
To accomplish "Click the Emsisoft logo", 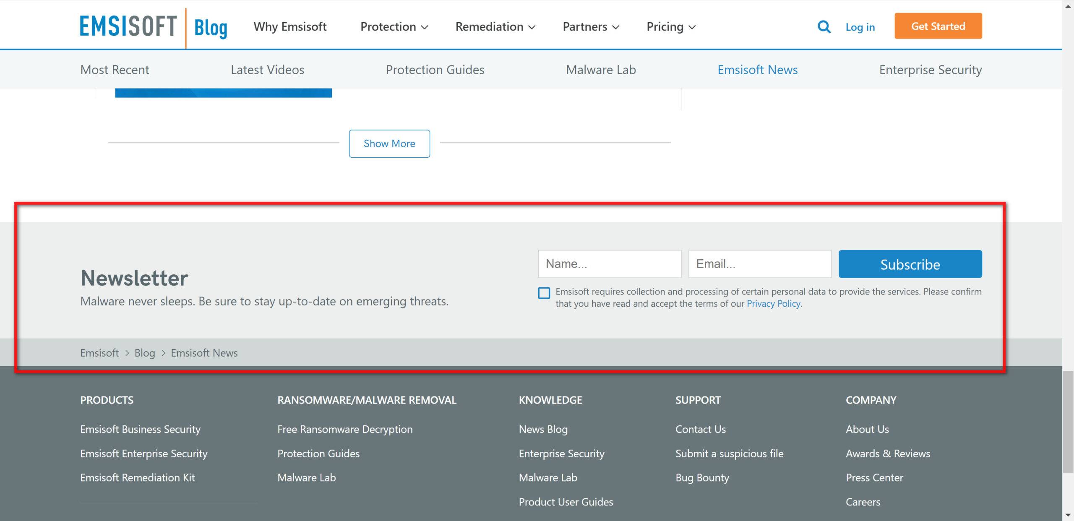I will [x=128, y=26].
